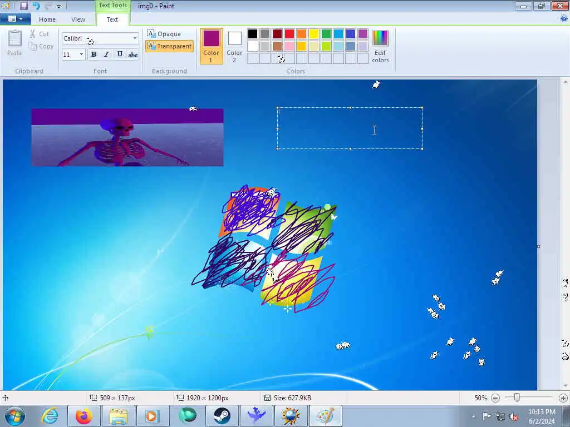The width and height of the screenshot is (570, 427).
Task: Select the Text ribbon tab
Action: (x=112, y=19)
